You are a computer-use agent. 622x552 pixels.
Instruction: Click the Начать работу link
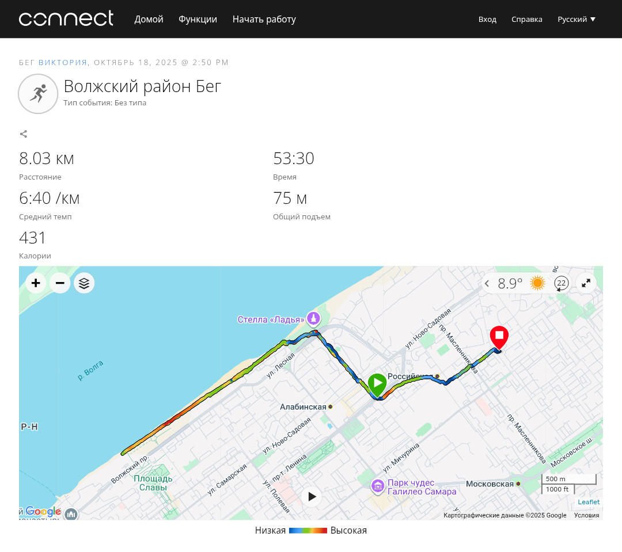(264, 19)
